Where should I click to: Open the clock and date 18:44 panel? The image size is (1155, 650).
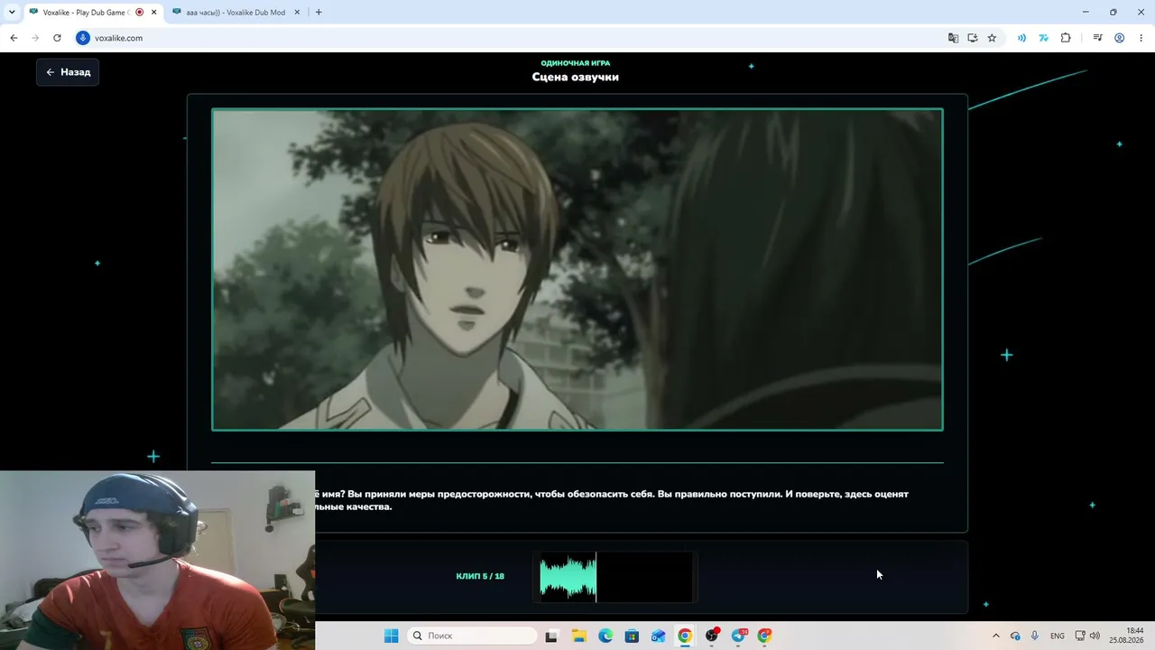(1128, 636)
